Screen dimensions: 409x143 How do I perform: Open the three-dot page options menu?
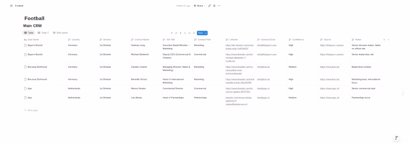point(219,6)
